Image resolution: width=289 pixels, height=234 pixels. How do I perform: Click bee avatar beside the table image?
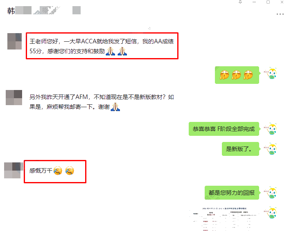point(271,212)
